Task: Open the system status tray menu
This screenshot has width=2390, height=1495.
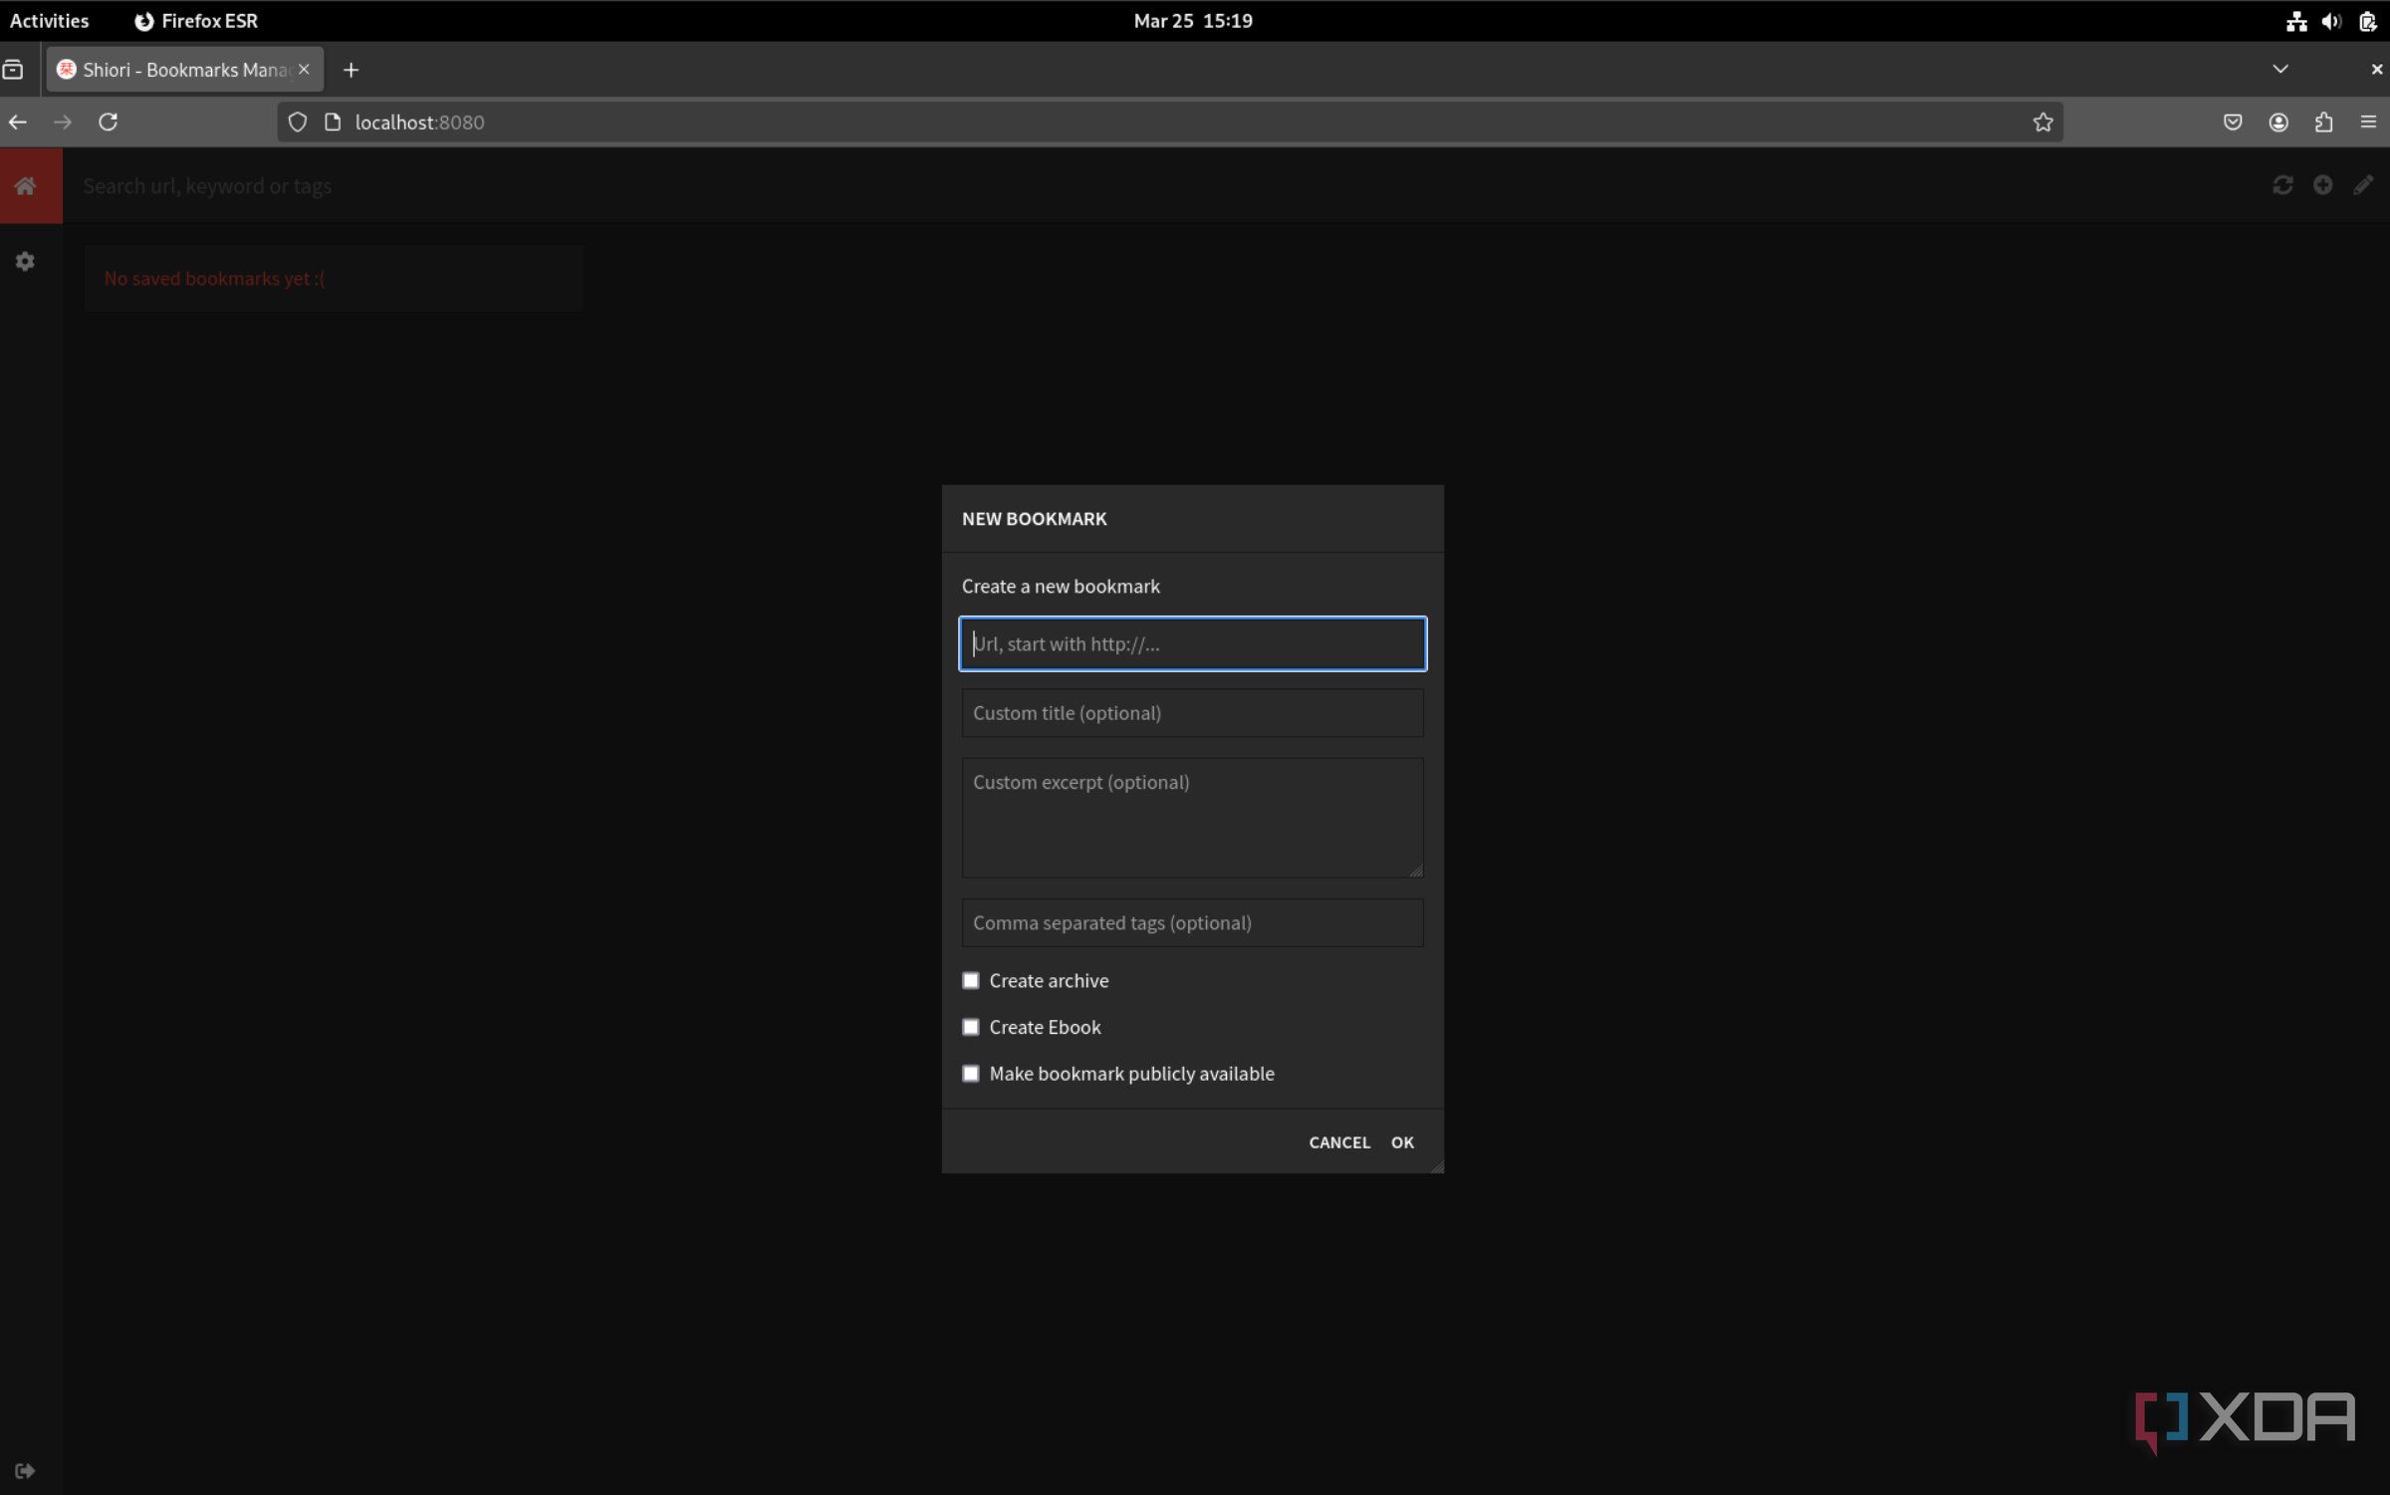Action: [2330, 20]
